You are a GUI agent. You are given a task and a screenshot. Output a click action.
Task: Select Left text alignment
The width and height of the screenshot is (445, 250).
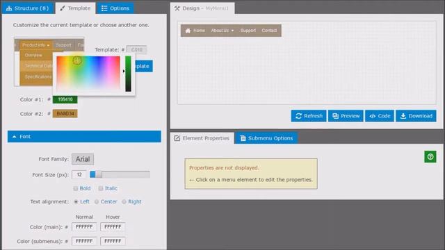[76, 202]
